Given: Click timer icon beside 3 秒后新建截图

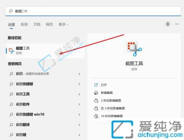Looking at the screenshot, I should [96, 101].
